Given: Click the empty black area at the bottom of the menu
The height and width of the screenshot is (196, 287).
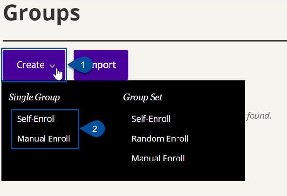Looking at the screenshot, I should pos(123,173).
